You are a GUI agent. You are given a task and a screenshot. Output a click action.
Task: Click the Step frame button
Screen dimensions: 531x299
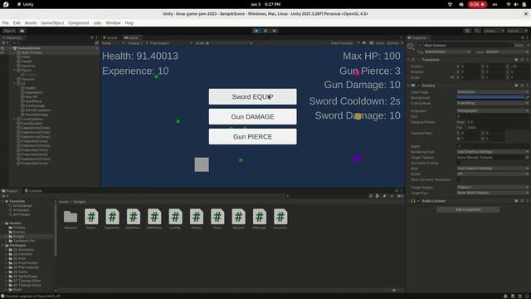point(275,31)
